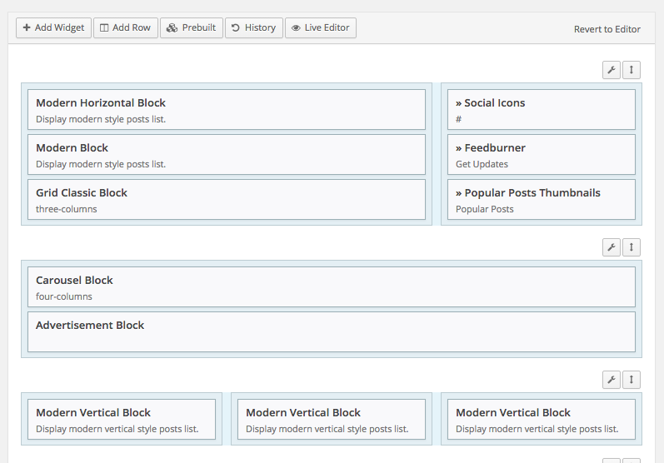Viewport: 664px width, 463px height.
Task: Open the Popular Posts Thumbnails widget
Action: click(542, 199)
